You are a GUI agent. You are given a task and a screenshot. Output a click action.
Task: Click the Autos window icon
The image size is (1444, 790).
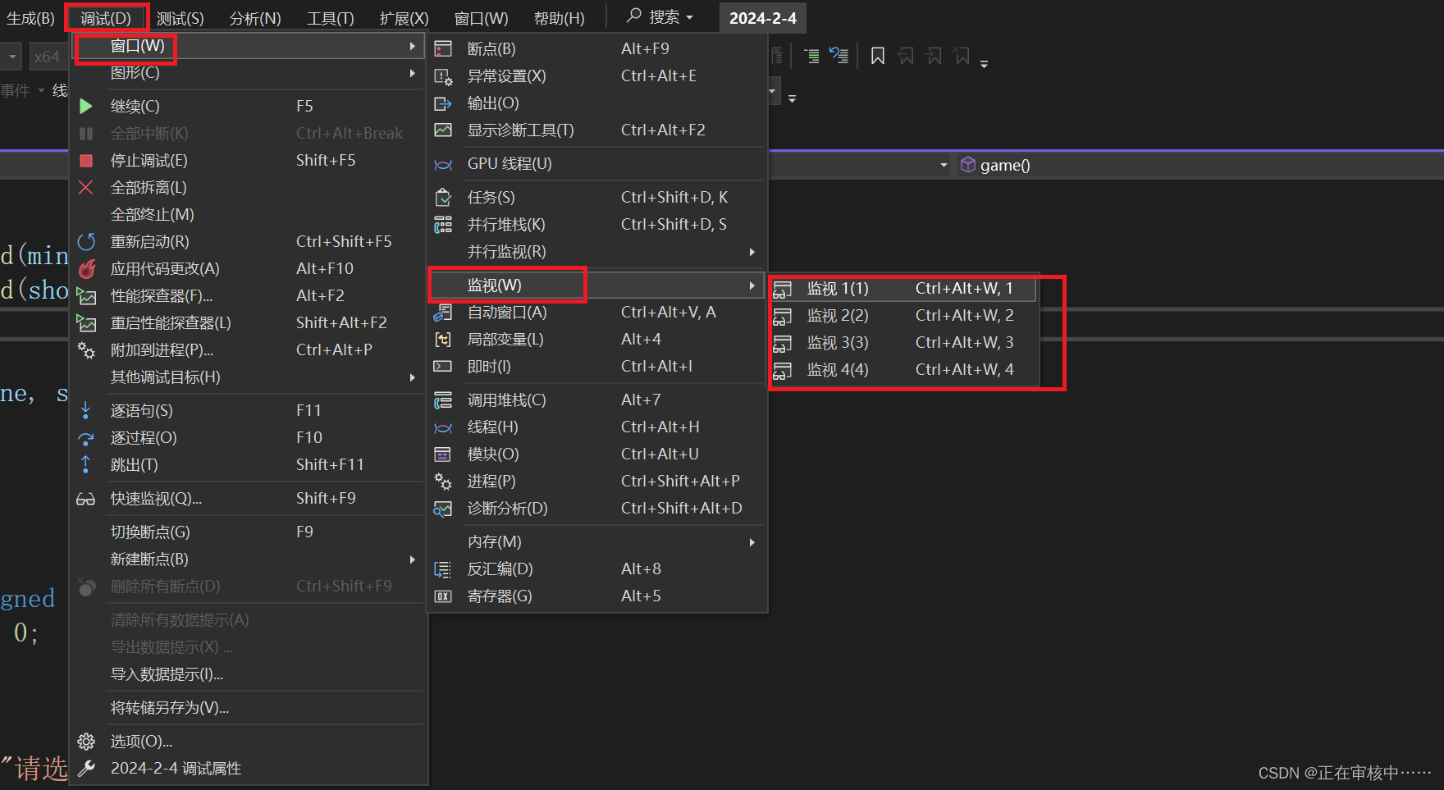443,313
